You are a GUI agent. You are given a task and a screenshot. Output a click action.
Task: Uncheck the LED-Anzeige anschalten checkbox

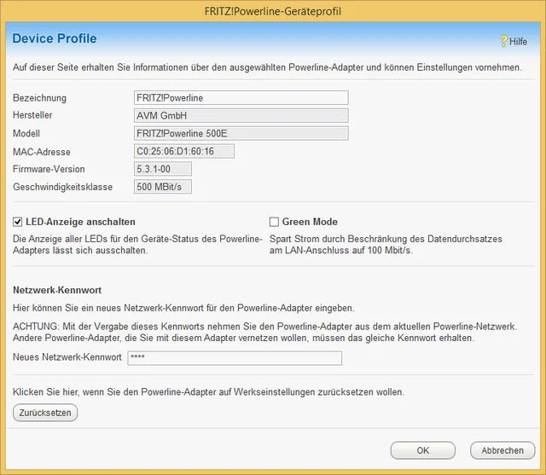click(x=17, y=222)
